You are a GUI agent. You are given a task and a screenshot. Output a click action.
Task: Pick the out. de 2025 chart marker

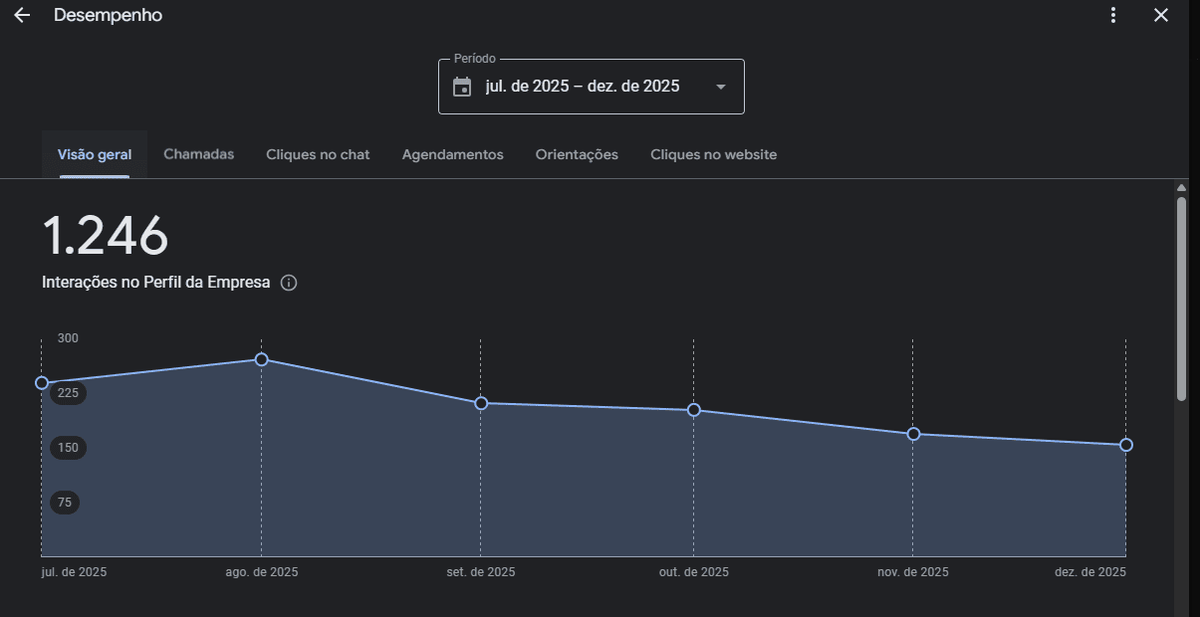point(694,410)
